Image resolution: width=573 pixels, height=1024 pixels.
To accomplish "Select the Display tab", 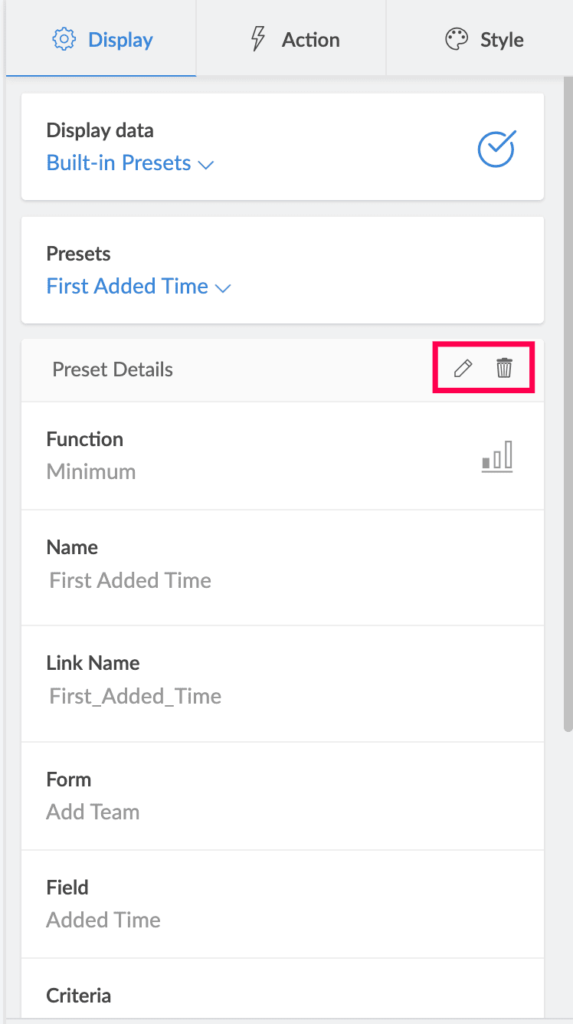I will (102, 40).
